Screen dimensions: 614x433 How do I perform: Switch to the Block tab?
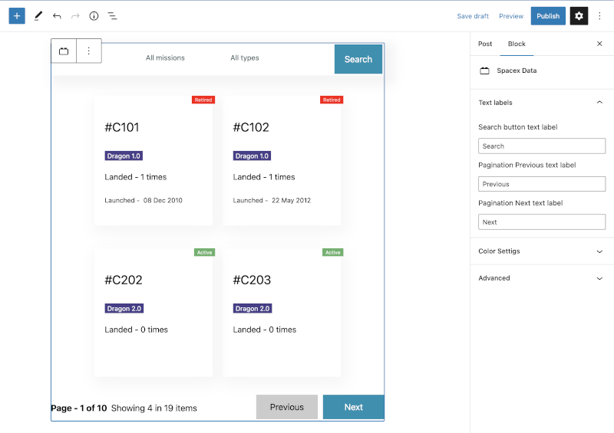(517, 44)
